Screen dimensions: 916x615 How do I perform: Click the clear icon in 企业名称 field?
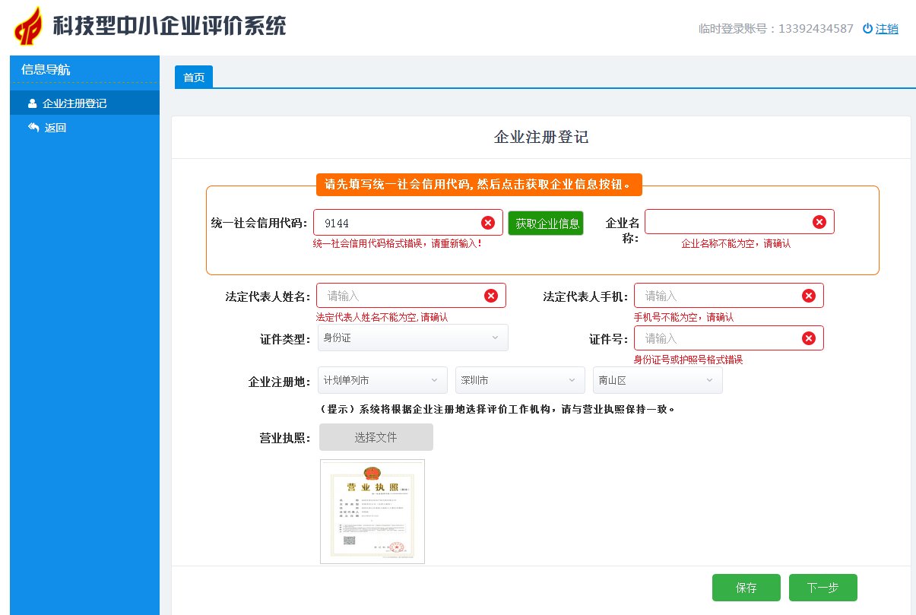click(x=819, y=221)
